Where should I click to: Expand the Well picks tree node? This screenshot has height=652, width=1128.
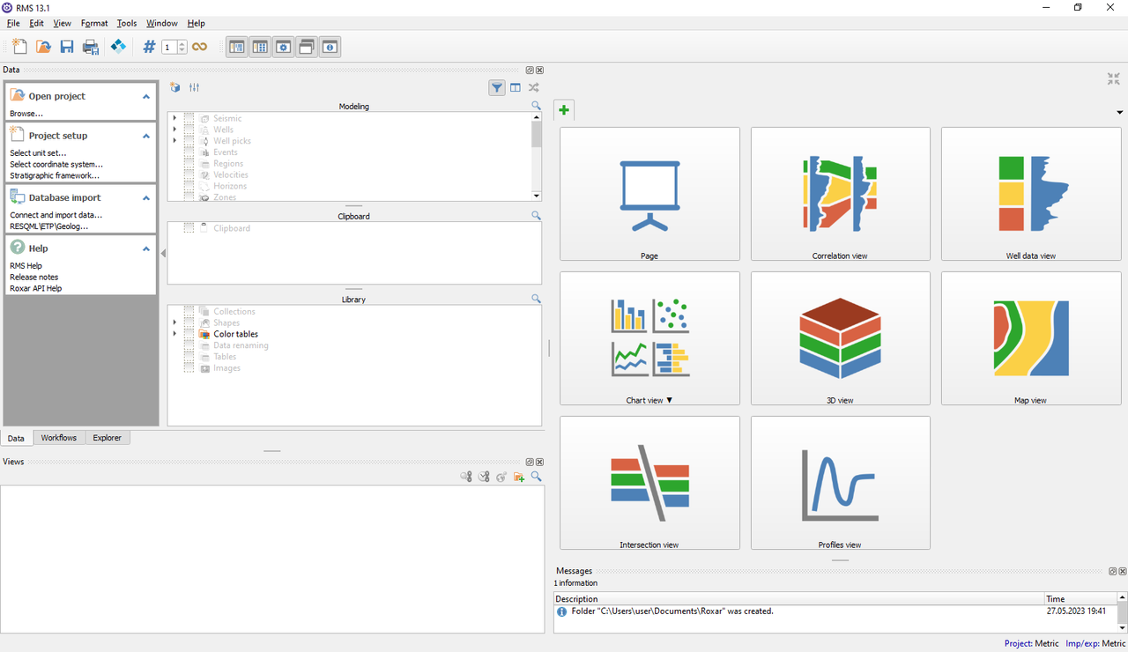pos(174,141)
